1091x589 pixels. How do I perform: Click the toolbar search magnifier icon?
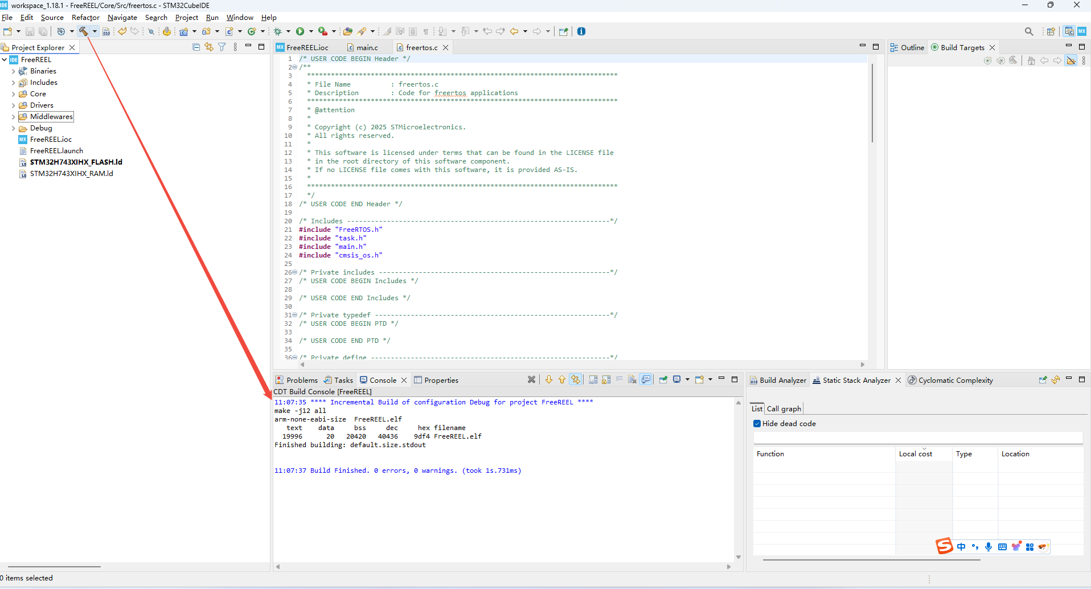[1029, 31]
